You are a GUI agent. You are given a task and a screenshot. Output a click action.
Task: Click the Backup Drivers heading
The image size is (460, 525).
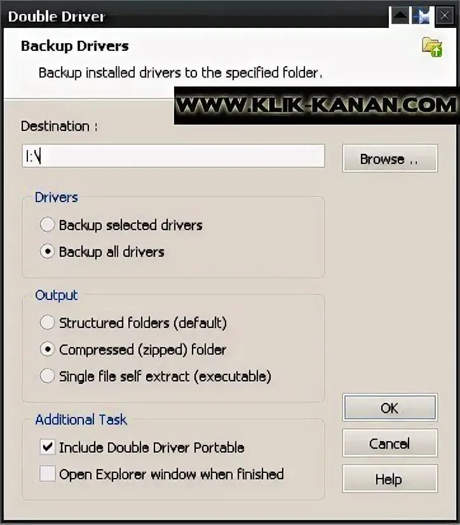[75, 46]
